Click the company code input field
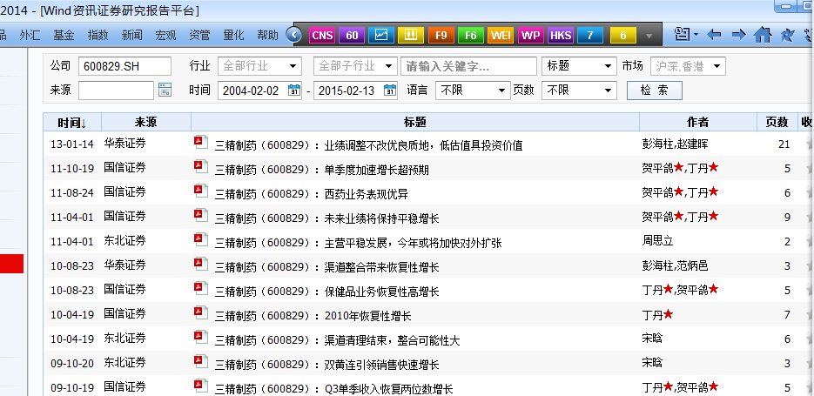This screenshot has height=396, width=814. coord(125,67)
